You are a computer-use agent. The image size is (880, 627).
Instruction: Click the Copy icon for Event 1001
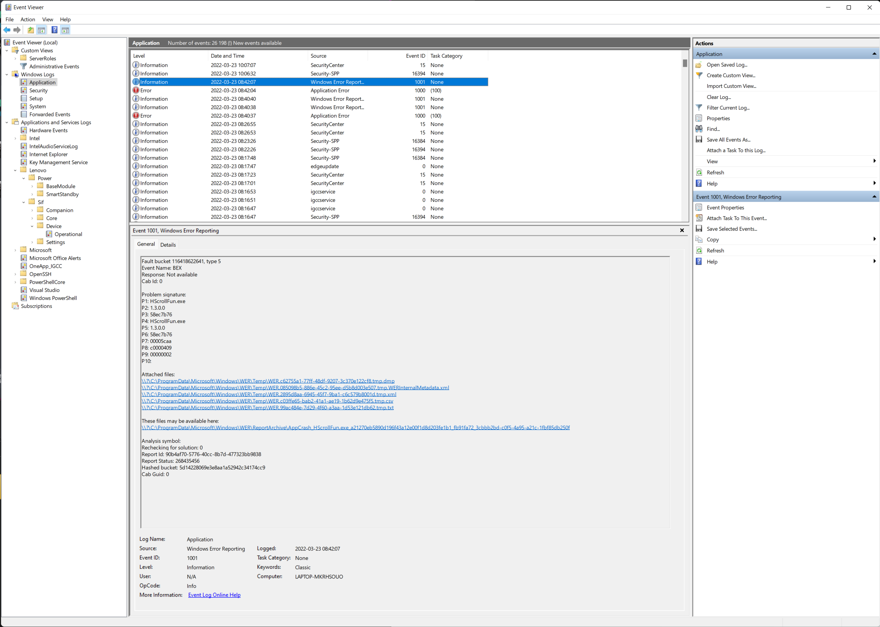tap(699, 239)
